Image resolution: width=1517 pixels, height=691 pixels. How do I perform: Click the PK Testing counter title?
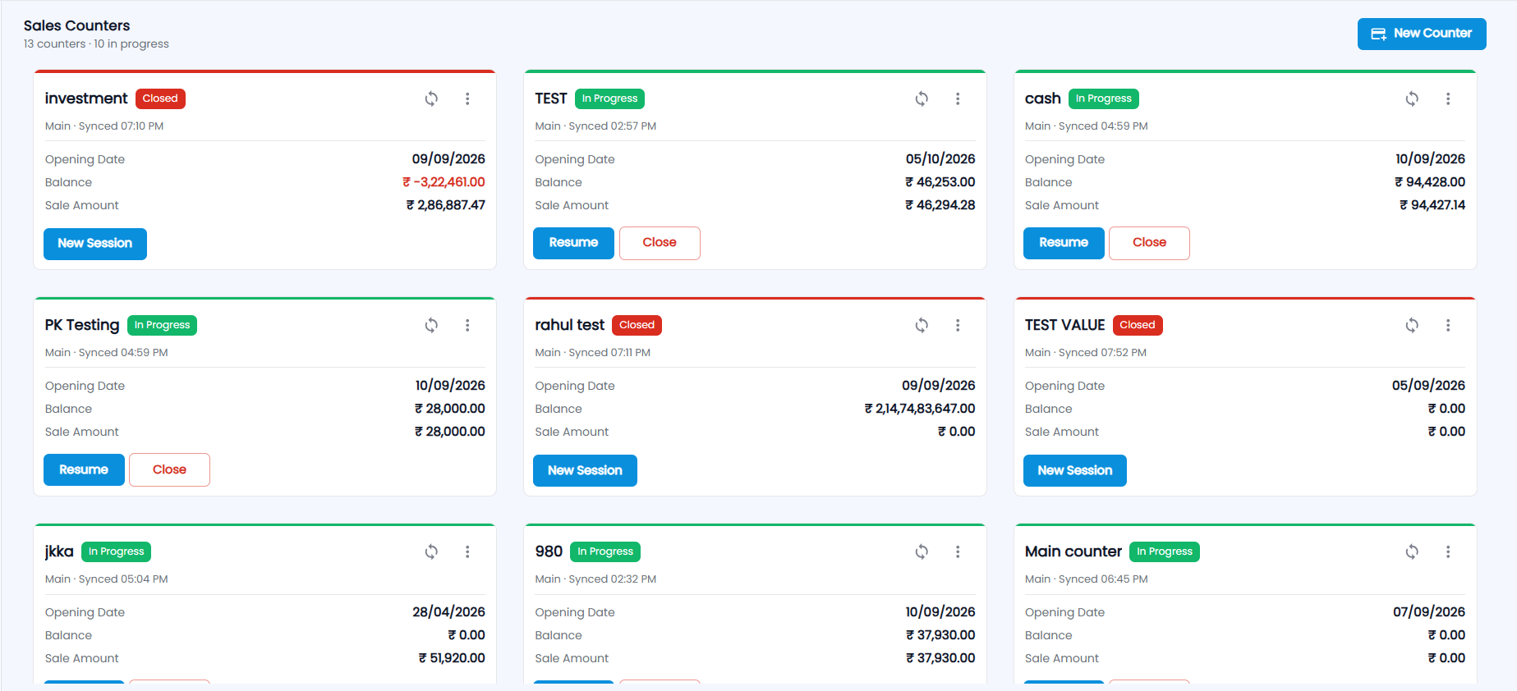82,325
